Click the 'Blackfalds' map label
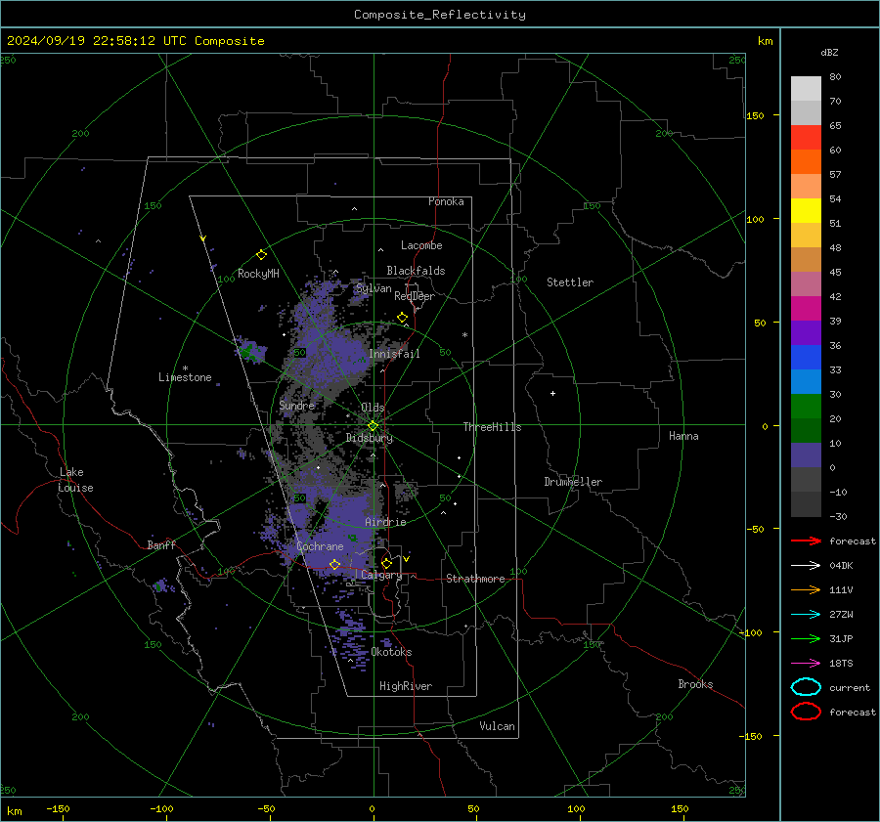 tap(416, 271)
